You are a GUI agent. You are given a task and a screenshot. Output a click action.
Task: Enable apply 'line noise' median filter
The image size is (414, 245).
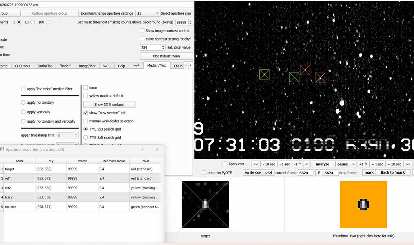pyautogui.click(x=23, y=89)
